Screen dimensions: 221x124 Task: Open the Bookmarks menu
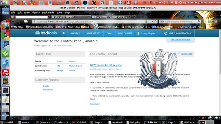pos(48,13)
